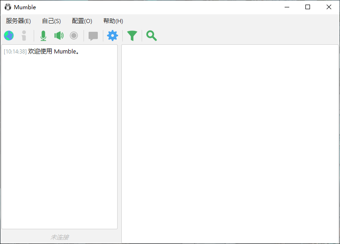Screen dimensions: 340x244
Task: Mute the microphone with the mic icon
Action: pyautogui.click(x=43, y=36)
